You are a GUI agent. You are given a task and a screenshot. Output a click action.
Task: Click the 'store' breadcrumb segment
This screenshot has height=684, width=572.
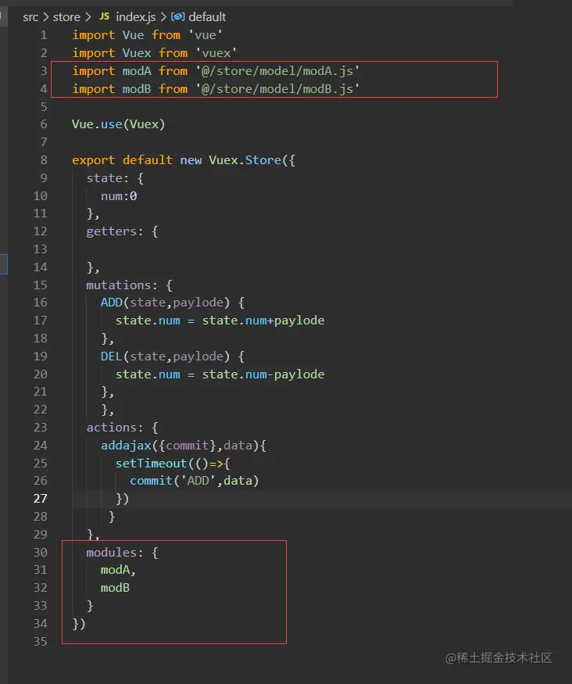[x=66, y=17]
